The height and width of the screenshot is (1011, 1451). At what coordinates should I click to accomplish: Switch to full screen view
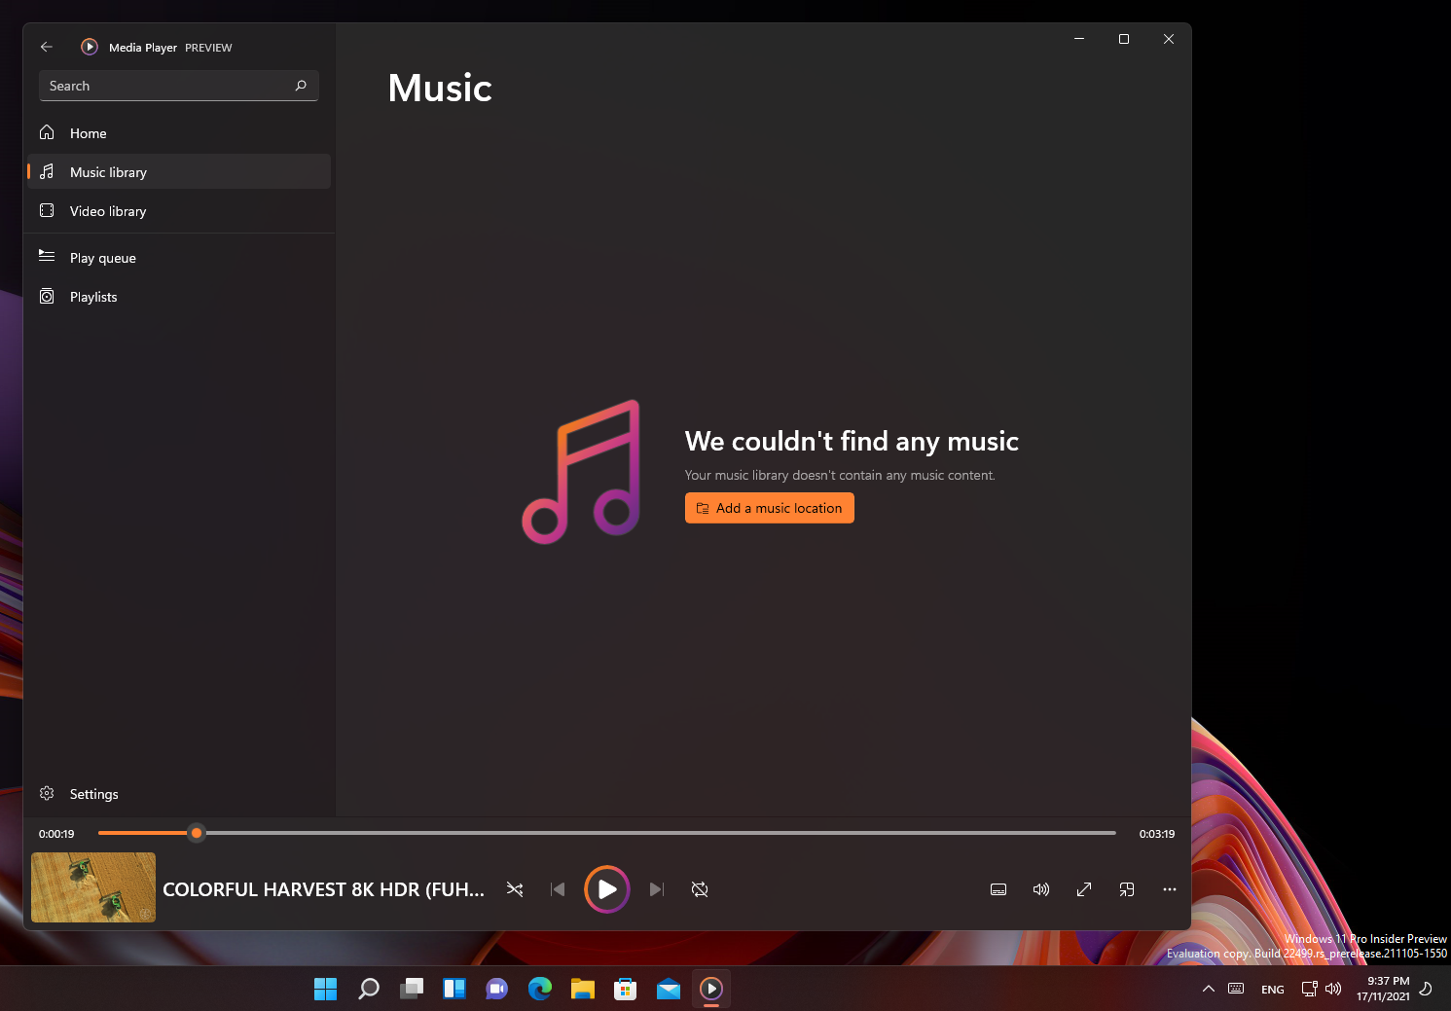pos(1084,889)
